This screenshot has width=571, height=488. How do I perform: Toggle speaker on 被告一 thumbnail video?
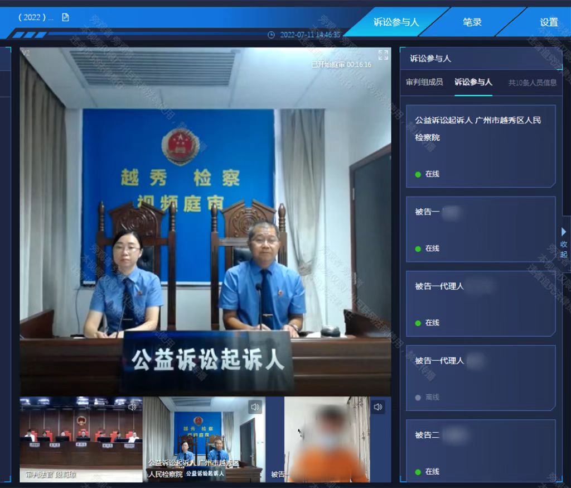tap(378, 407)
